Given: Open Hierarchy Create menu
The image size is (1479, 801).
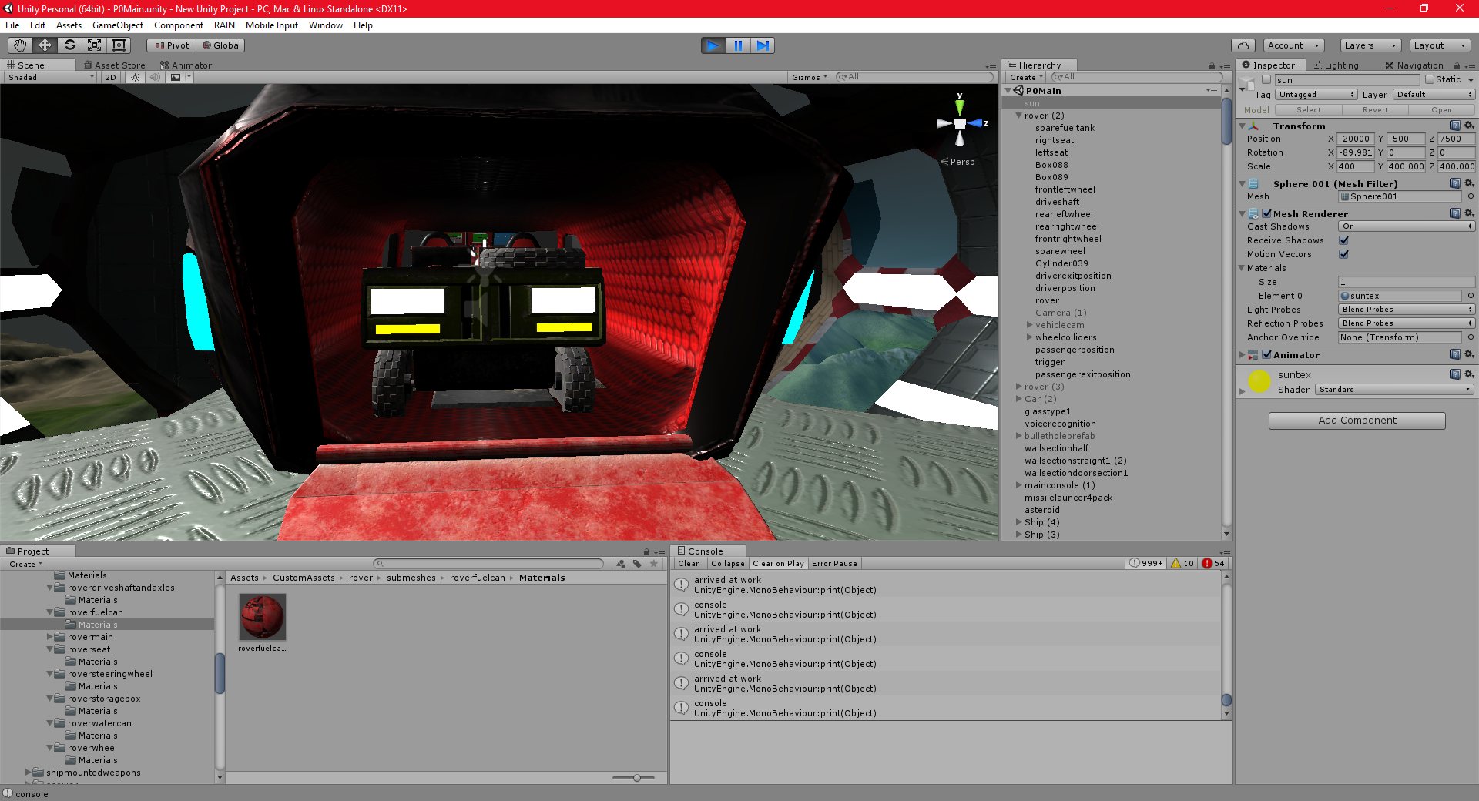Looking at the screenshot, I should 1026,77.
